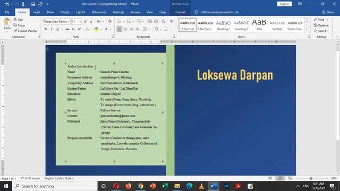Screen dimensions: 340x191
Task: Click the Paste icon
Action: (x=7, y=22)
